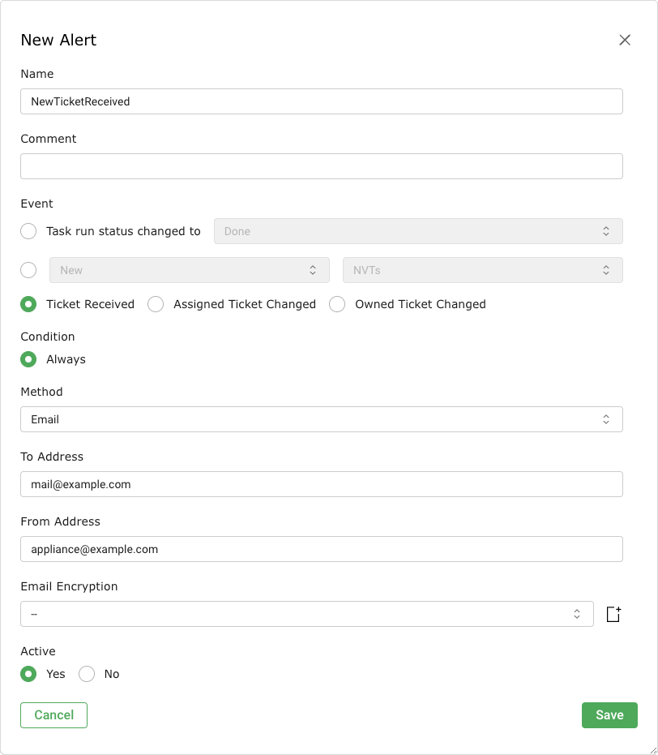
Task: Choose Assigned Ticket Changed event
Action: coord(156,304)
